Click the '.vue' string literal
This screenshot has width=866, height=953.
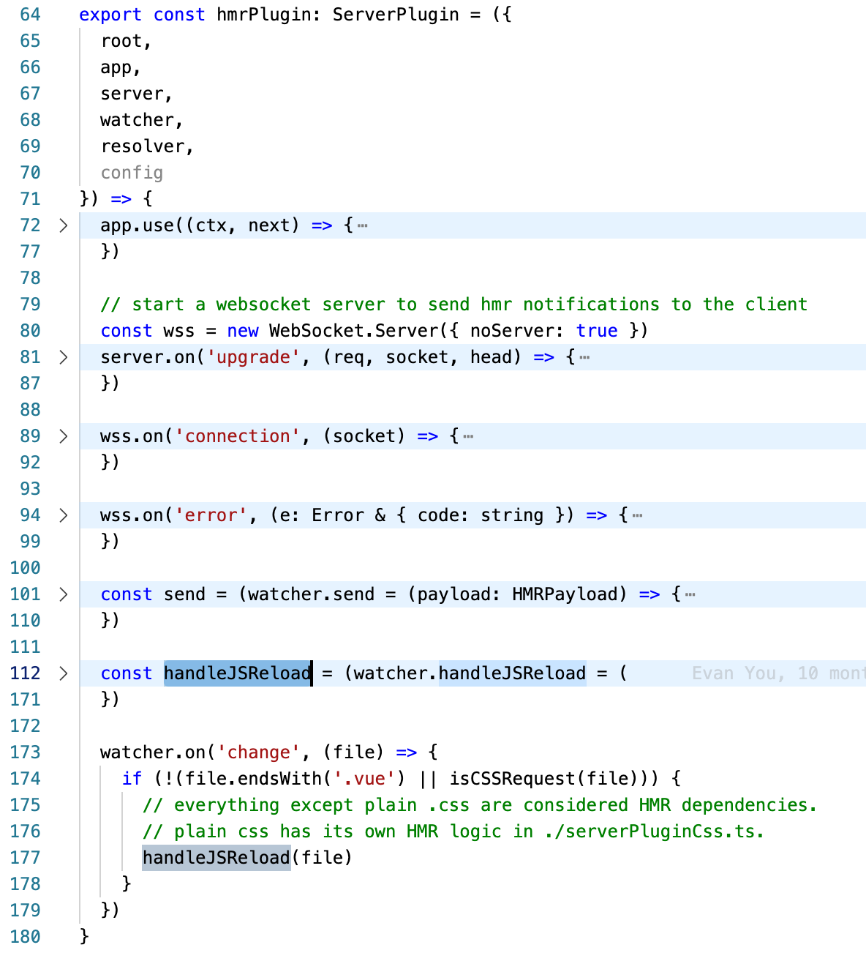[x=364, y=779]
